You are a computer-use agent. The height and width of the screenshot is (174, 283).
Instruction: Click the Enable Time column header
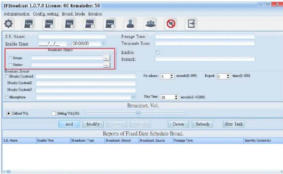pyautogui.click(x=53, y=141)
